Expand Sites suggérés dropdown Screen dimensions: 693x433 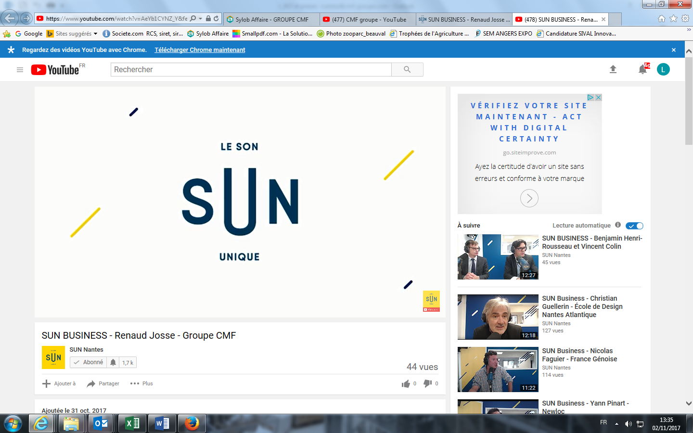95,34
